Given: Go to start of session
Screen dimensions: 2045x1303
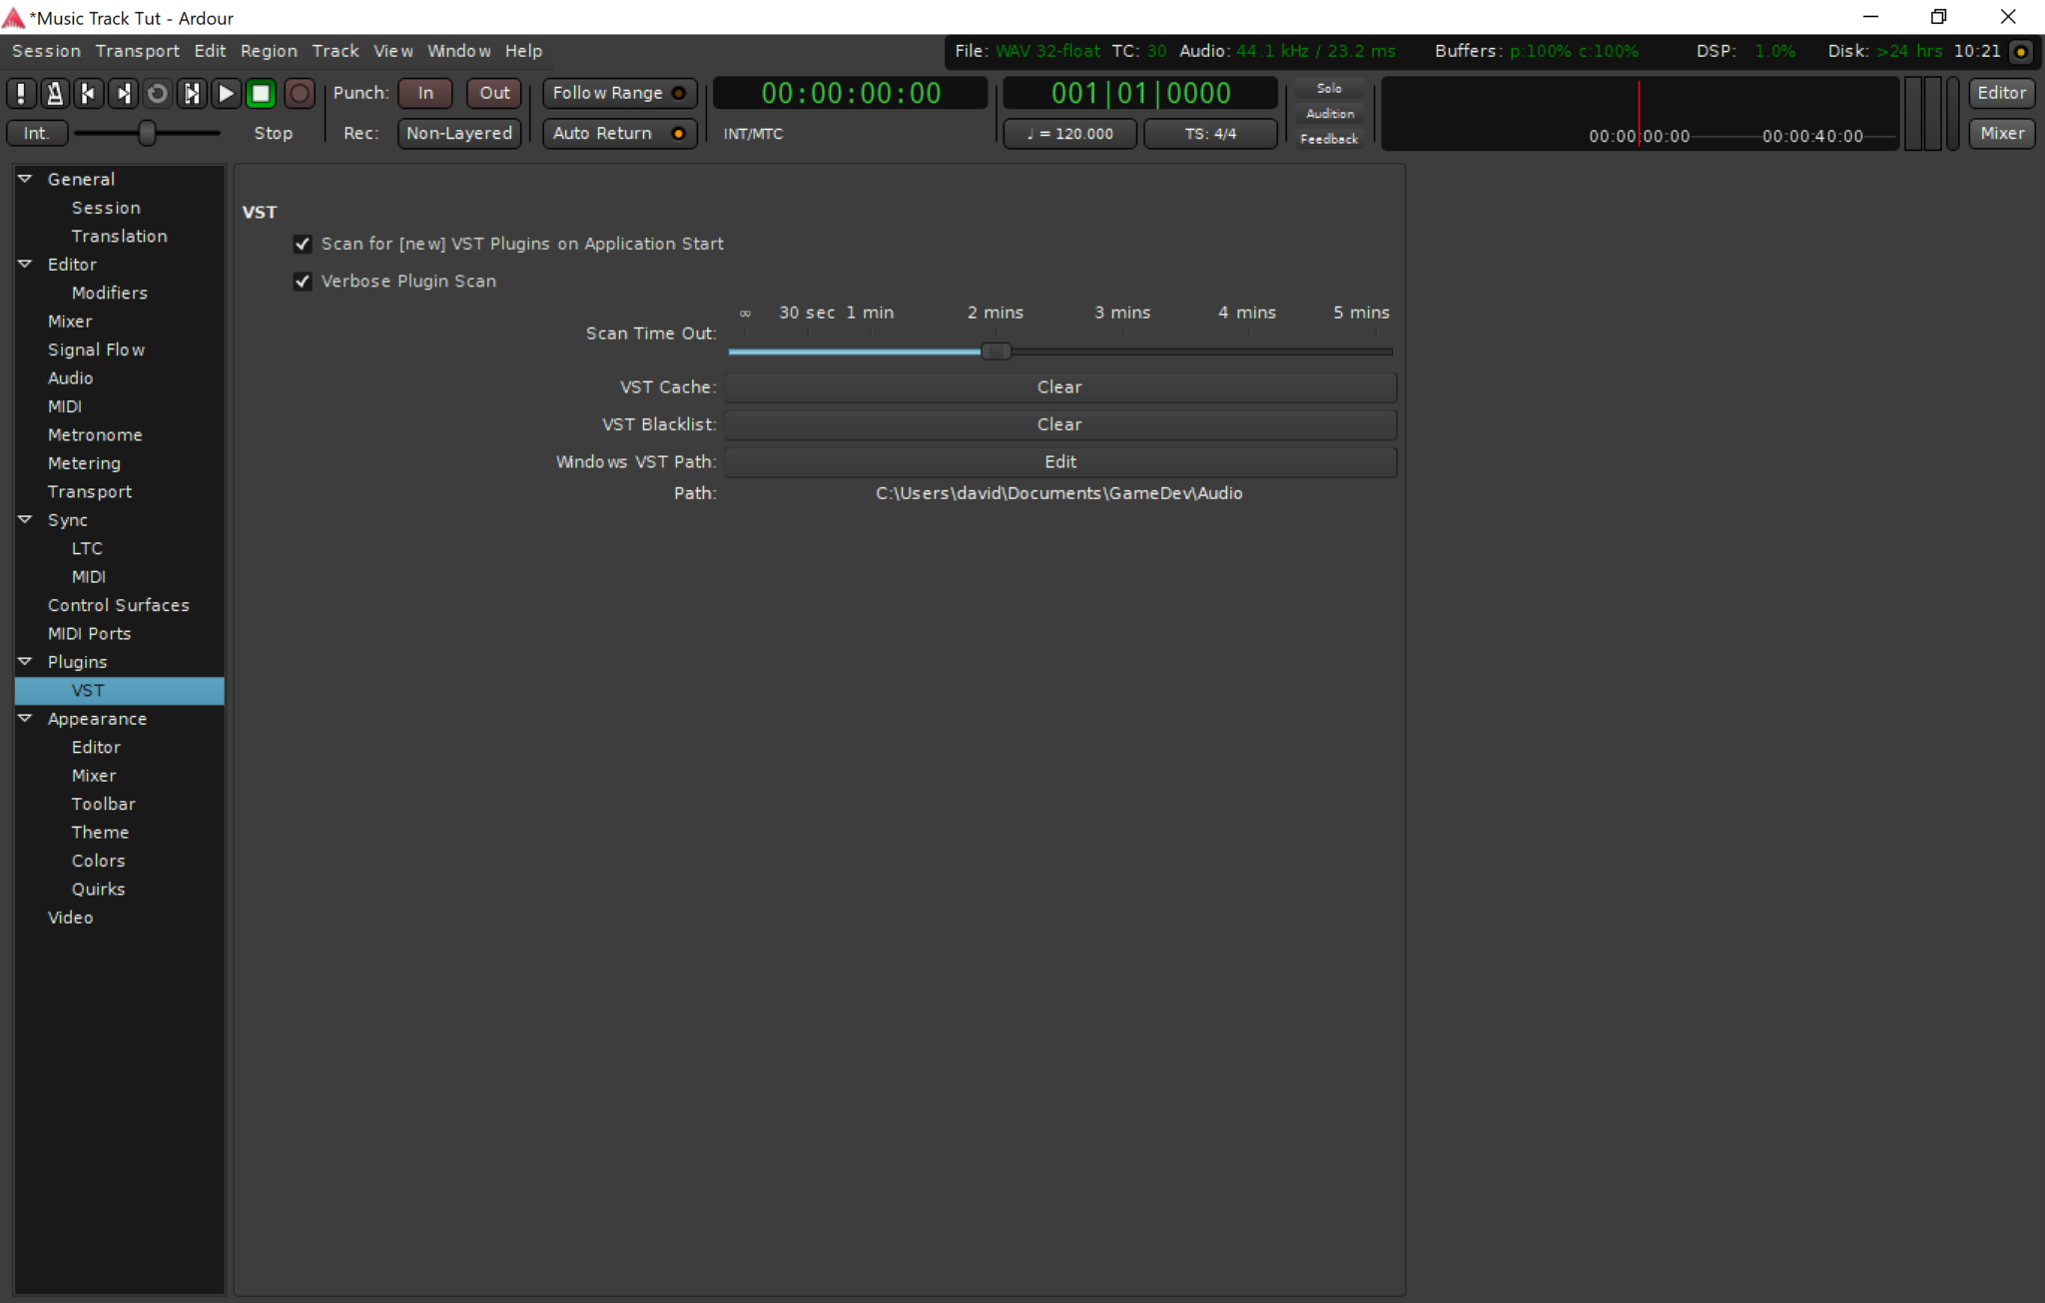Looking at the screenshot, I should click(89, 93).
